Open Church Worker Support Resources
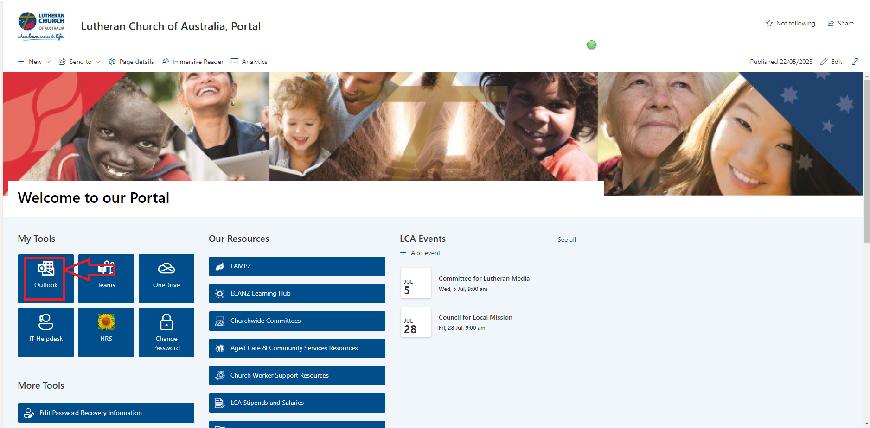This screenshot has width=870, height=428. pos(297,376)
